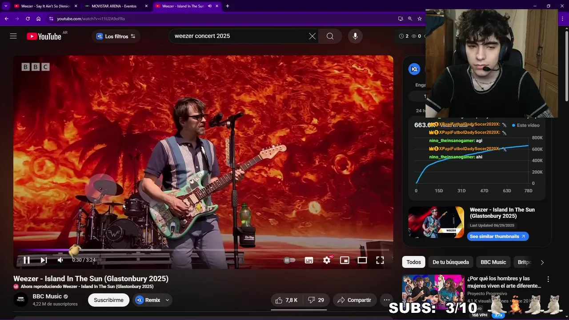Start voice search with microphone icon

(355, 36)
